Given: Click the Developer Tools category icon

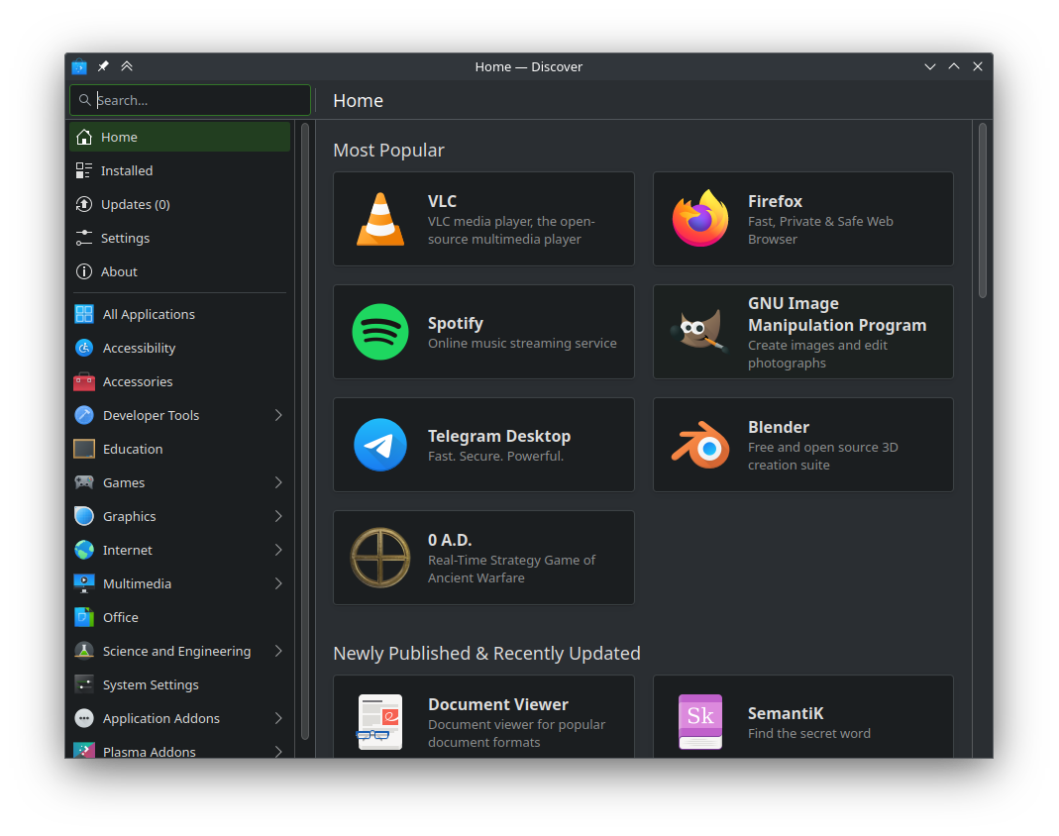Looking at the screenshot, I should (84, 415).
